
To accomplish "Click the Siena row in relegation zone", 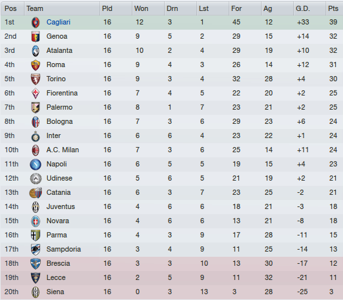I will [x=172, y=292].
